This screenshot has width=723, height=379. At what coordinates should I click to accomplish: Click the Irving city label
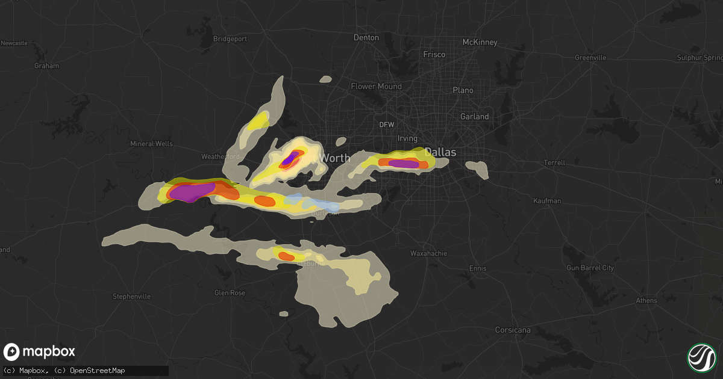(407, 138)
